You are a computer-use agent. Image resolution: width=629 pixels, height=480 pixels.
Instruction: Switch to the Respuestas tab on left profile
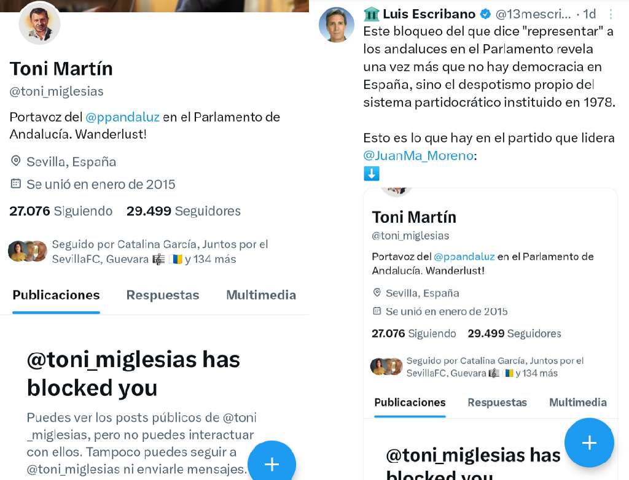162,295
